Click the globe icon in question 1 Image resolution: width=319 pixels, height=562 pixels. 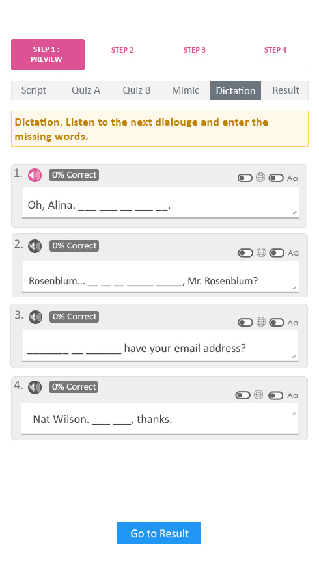pos(260,178)
